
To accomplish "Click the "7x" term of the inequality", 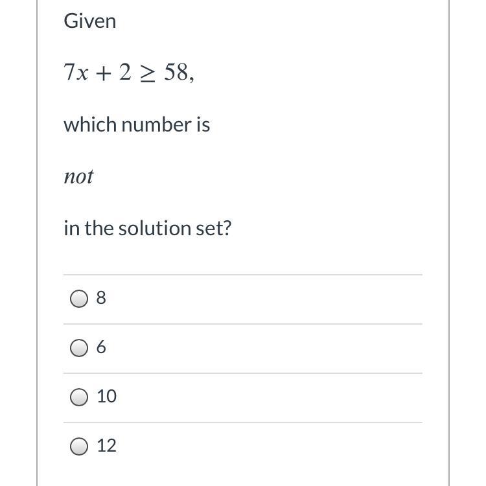I will pos(76,73).
